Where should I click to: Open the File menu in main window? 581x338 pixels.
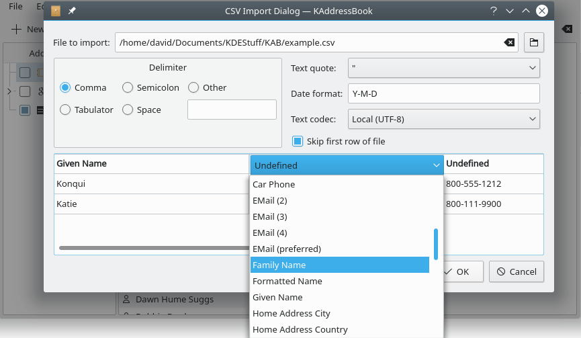tap(15, 6)
